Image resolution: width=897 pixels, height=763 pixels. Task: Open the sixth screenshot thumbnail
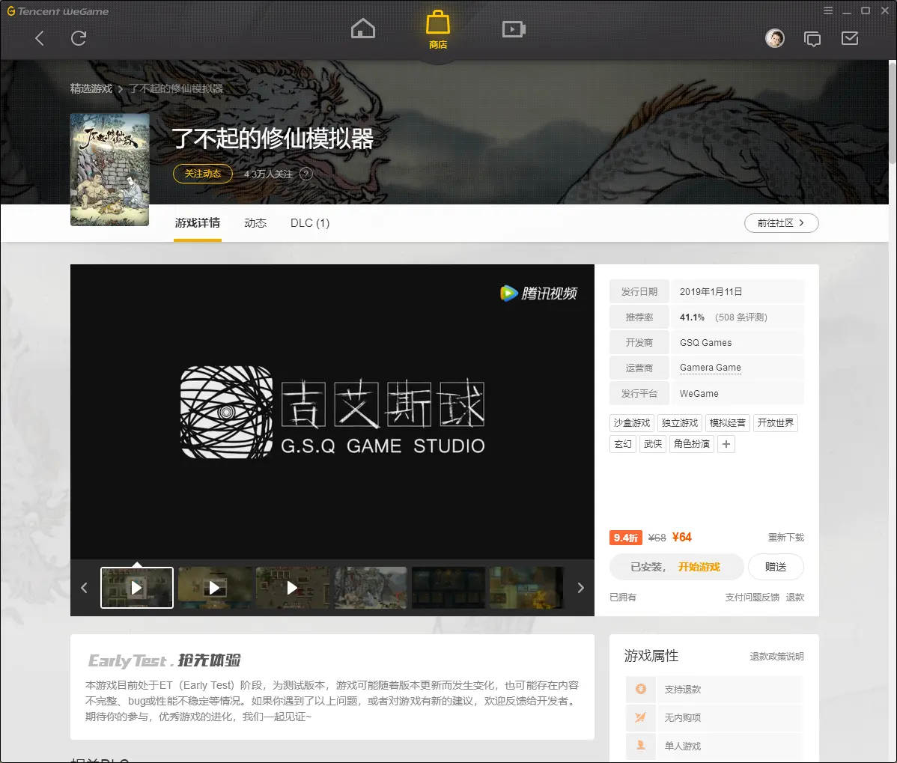pos(526,587)
